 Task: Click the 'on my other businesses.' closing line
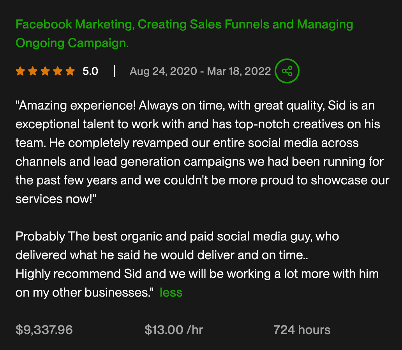[85, 292]
